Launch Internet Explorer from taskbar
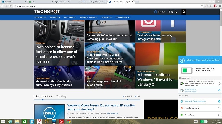The width and height of the screenshot is (222, 124). (10, 122)
